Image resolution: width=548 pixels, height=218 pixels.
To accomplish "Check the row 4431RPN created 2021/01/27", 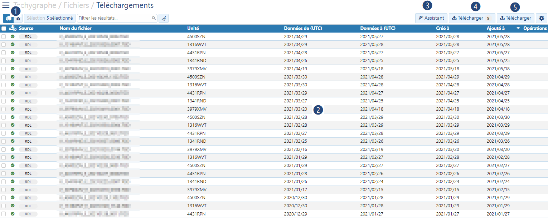I will (4, 214).
